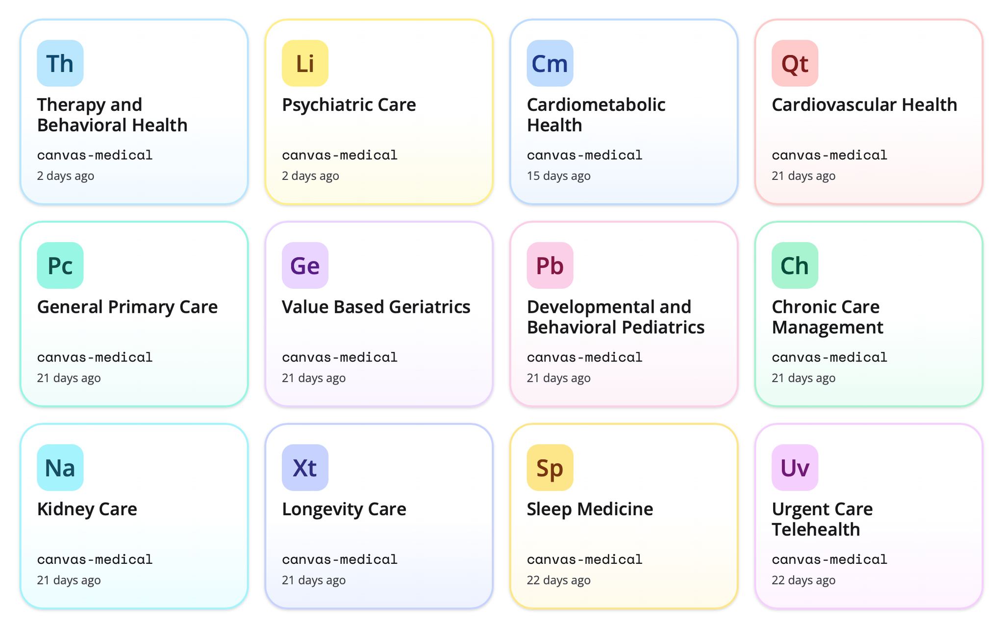Image resolution: width=1004 pixels, height=630 pixels.
Task: Click the Chronic Care Management heading
Action: click(x=828, y=317)
